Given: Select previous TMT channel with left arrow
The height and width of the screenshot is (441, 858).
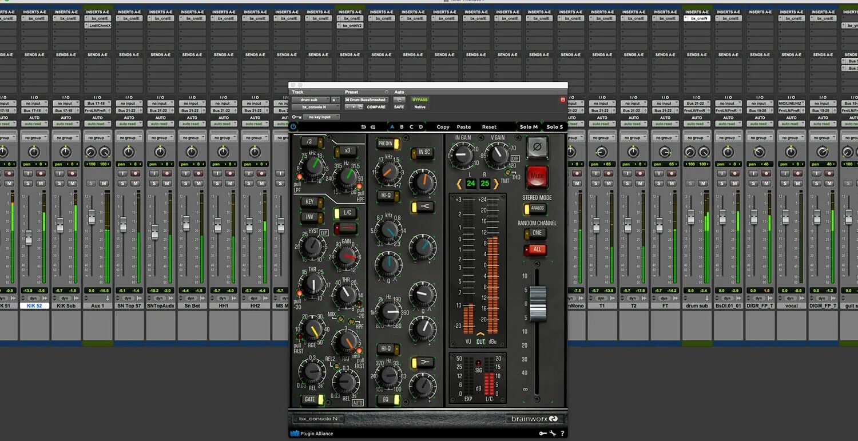Looking at the screenshot, I should pyautogui.click(x=459, y=184).
